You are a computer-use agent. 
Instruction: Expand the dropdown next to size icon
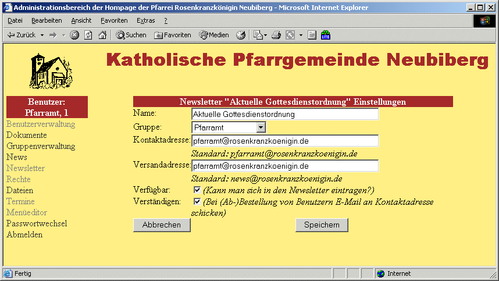[x=301, y=35]
